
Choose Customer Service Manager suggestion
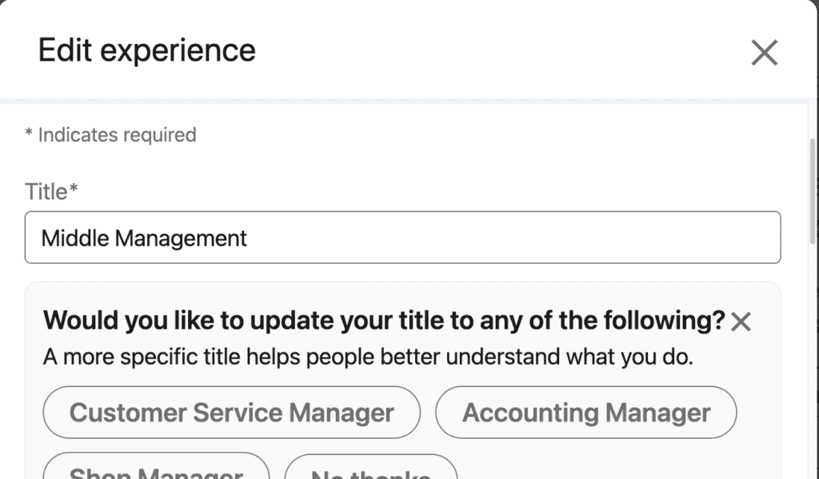click(231, 412)
